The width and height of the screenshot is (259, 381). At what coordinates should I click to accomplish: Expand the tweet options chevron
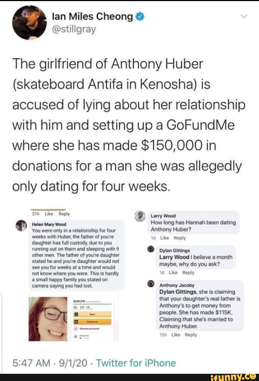[x=245, y=16]
